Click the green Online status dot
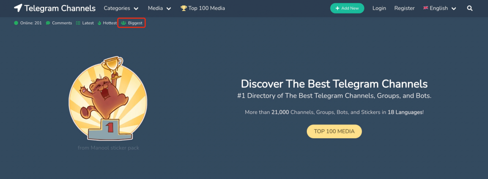This screenshot has height=179, width=488. [16, 23]
